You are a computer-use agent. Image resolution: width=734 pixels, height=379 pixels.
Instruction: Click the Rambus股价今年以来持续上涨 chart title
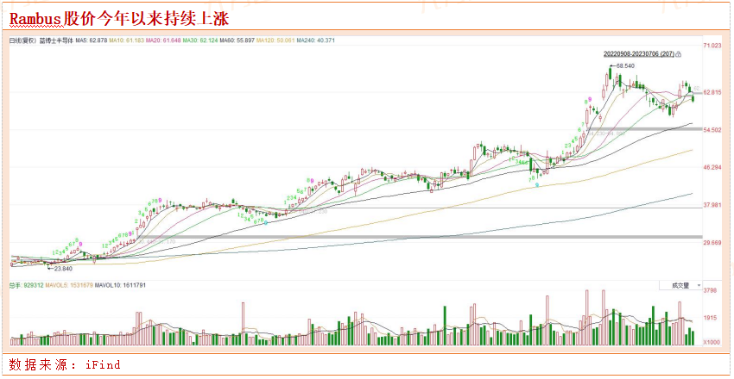click(x=119, y=19)
